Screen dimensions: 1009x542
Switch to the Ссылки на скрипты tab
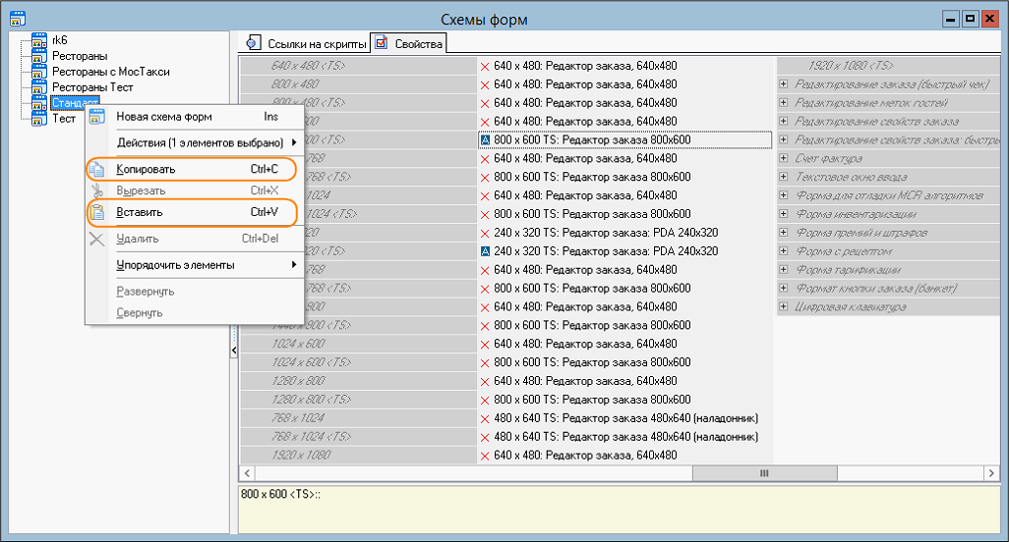click(304, 43)
